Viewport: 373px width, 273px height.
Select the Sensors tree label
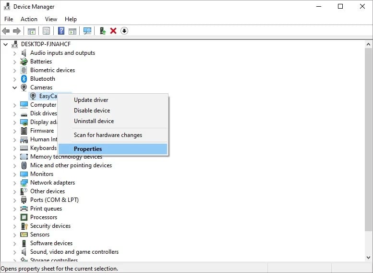tap(40, 235)
